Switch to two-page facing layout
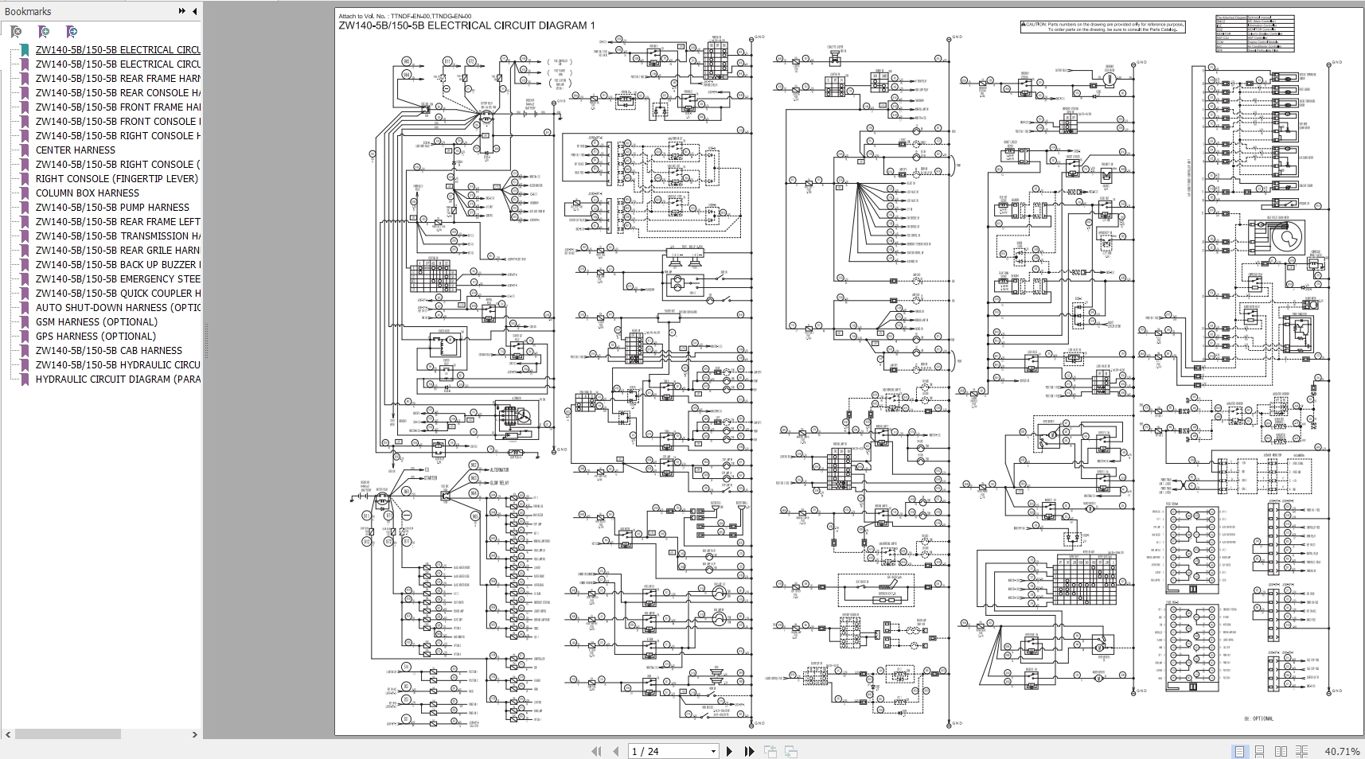1365x759 pixels. click(x=1281, y=751)
